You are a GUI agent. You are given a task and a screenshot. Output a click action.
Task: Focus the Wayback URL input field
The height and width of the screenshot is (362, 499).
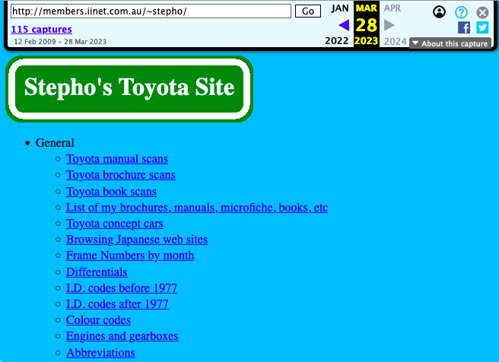coord(151,11)
